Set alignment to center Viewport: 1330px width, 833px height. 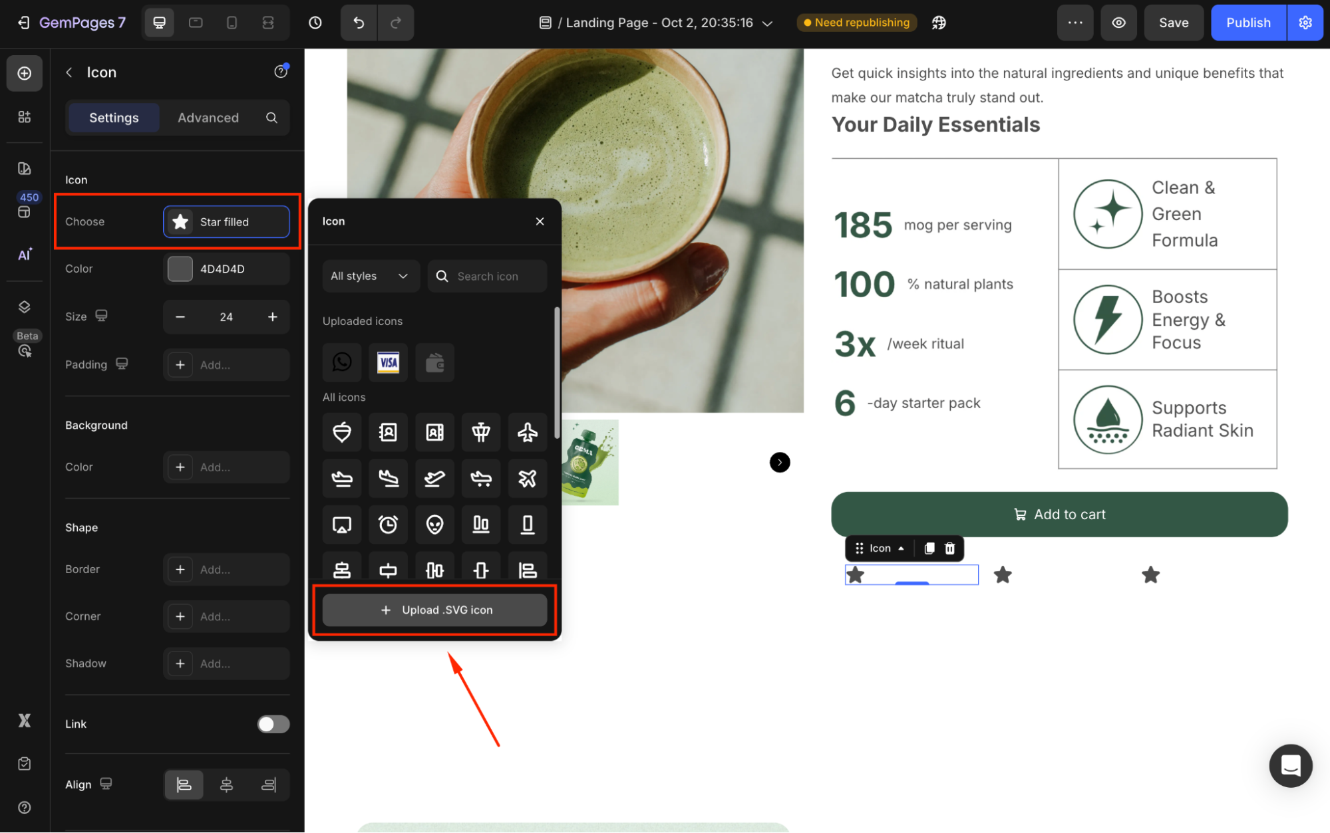tap(226, 785)
